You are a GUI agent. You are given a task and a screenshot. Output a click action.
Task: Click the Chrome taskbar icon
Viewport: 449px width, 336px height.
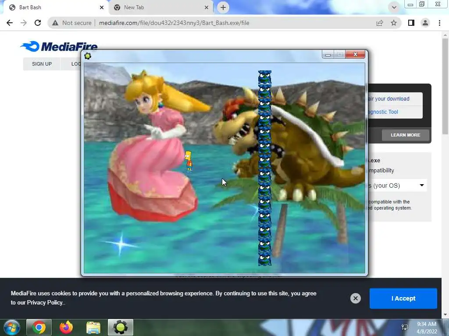coord(39,327)
